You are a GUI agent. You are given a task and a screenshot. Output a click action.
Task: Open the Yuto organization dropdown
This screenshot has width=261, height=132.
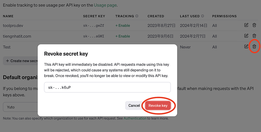click(x=20, y=107)
